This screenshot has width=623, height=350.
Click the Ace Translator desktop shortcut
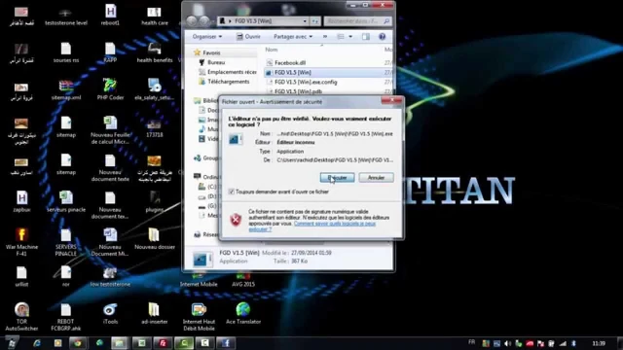tap(243, 314)
